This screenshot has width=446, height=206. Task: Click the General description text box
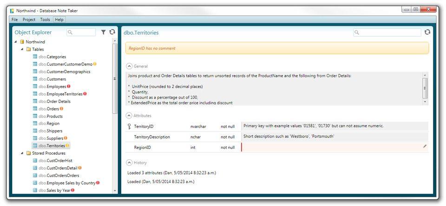(x=275, y=89)
